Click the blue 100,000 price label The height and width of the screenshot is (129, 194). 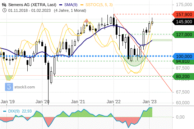[183, 56]
